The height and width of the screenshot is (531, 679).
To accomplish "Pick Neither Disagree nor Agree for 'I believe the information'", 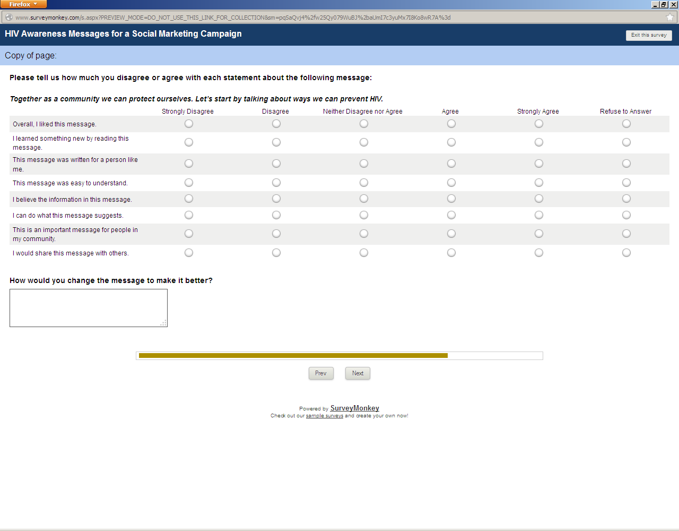I will point(364,199).
